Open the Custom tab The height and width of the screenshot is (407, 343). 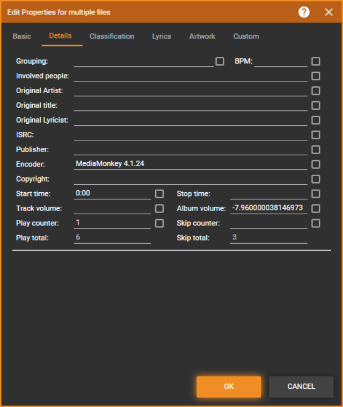tap(246, 36)
